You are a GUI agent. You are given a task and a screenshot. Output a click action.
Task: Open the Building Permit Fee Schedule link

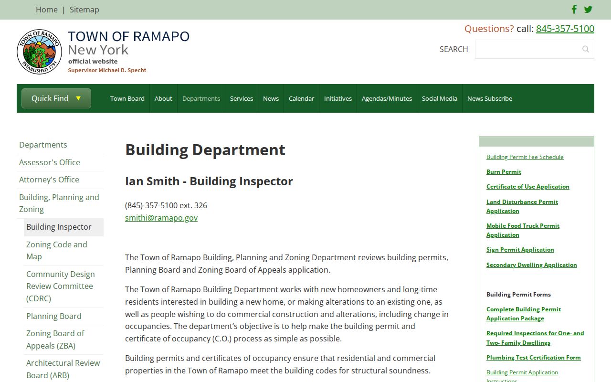click(525, 157)
